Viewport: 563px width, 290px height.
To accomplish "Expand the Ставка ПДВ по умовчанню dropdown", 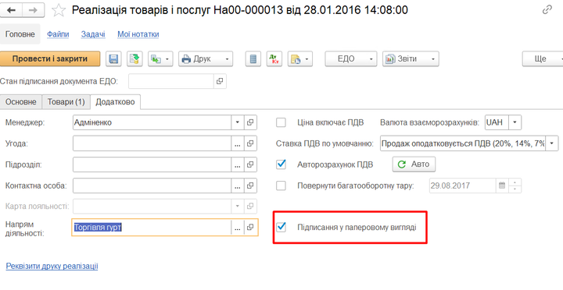I will pos(552,143).
